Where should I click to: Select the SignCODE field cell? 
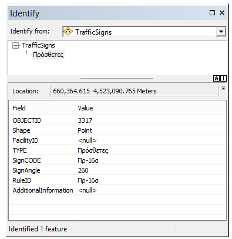click(x=42, y=160)
